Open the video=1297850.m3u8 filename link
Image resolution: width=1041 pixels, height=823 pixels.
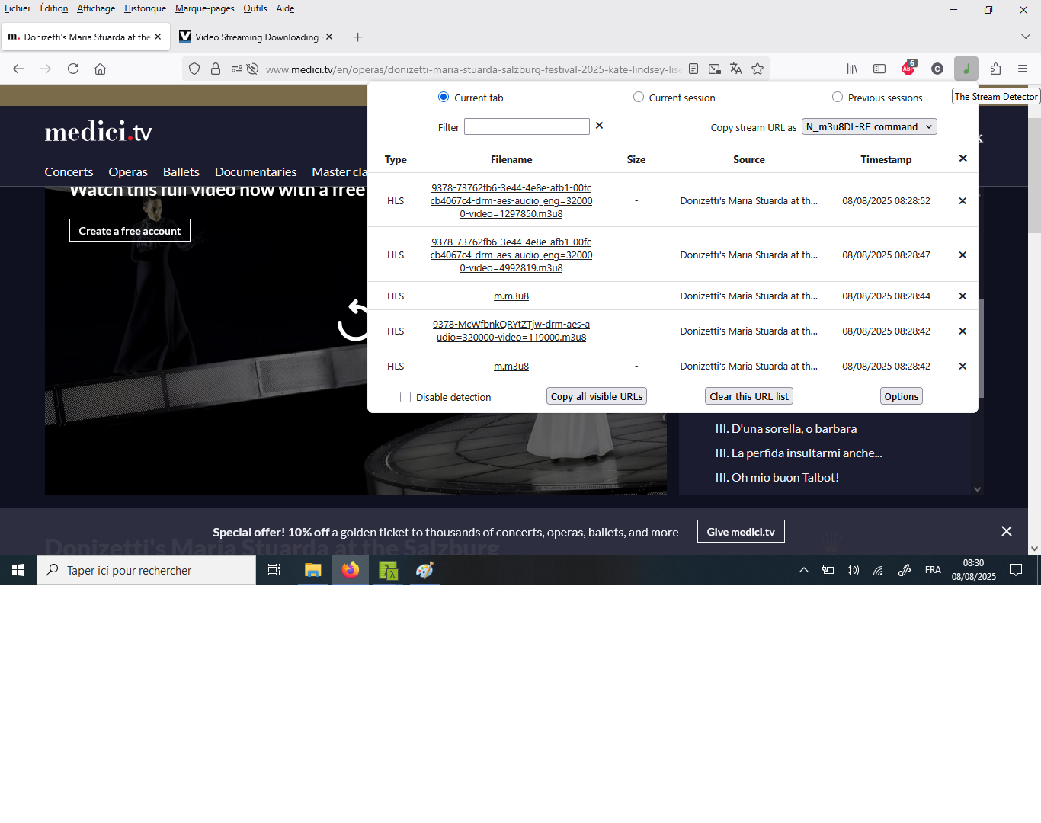(511, 201)
